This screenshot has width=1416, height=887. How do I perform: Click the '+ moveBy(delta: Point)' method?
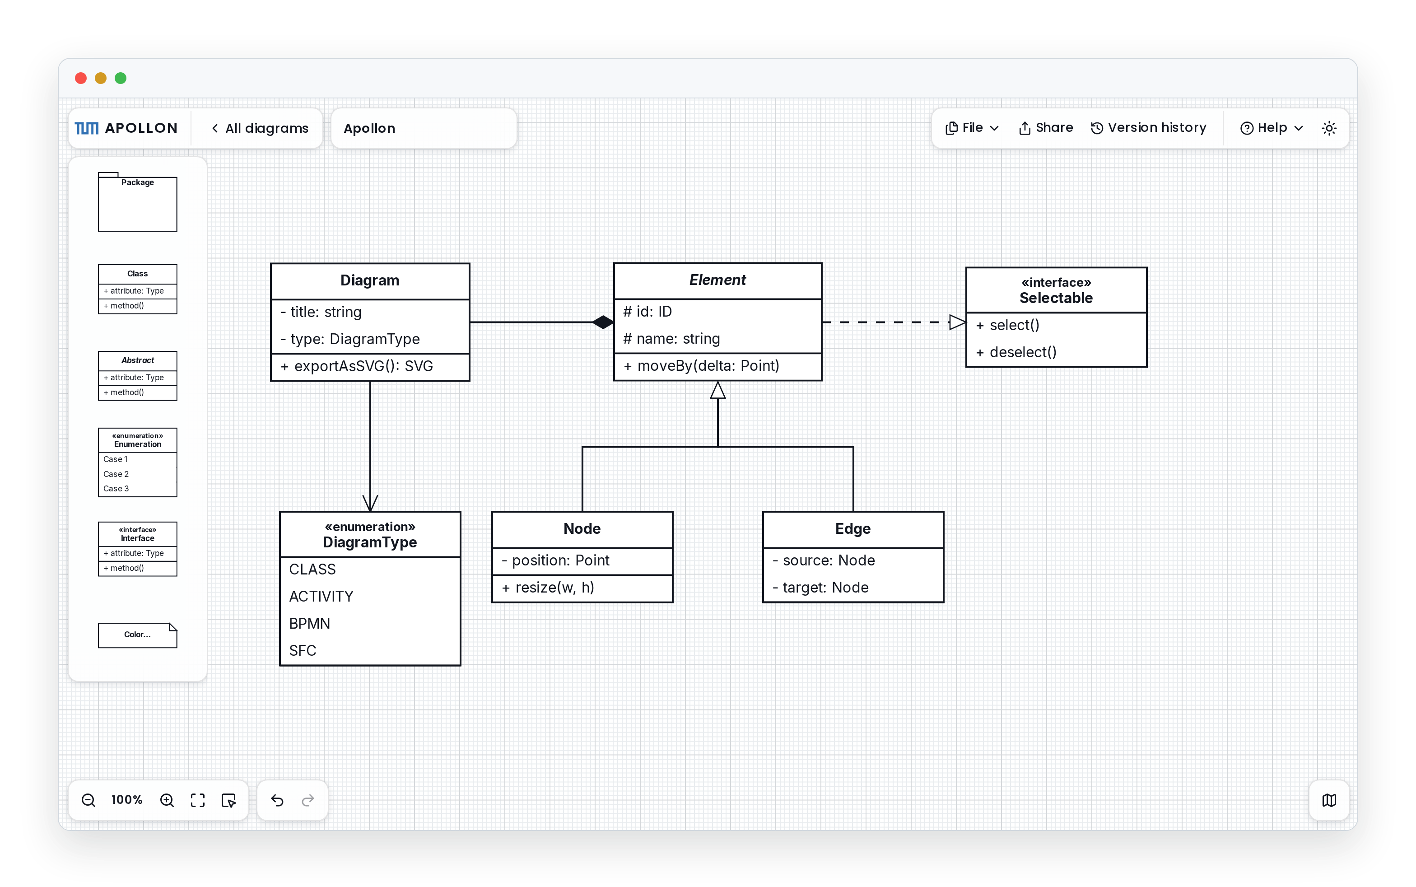tap(717, 366)
